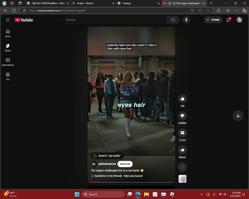Open Edge favorites list icon
The height and width of the screenshot is (199, 249).
pos(228,10)
